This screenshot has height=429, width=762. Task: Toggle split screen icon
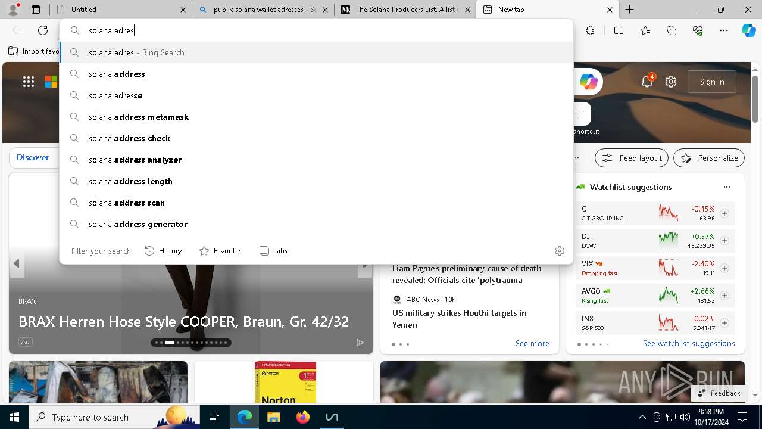pyautogui.click(x=619, y=30)
